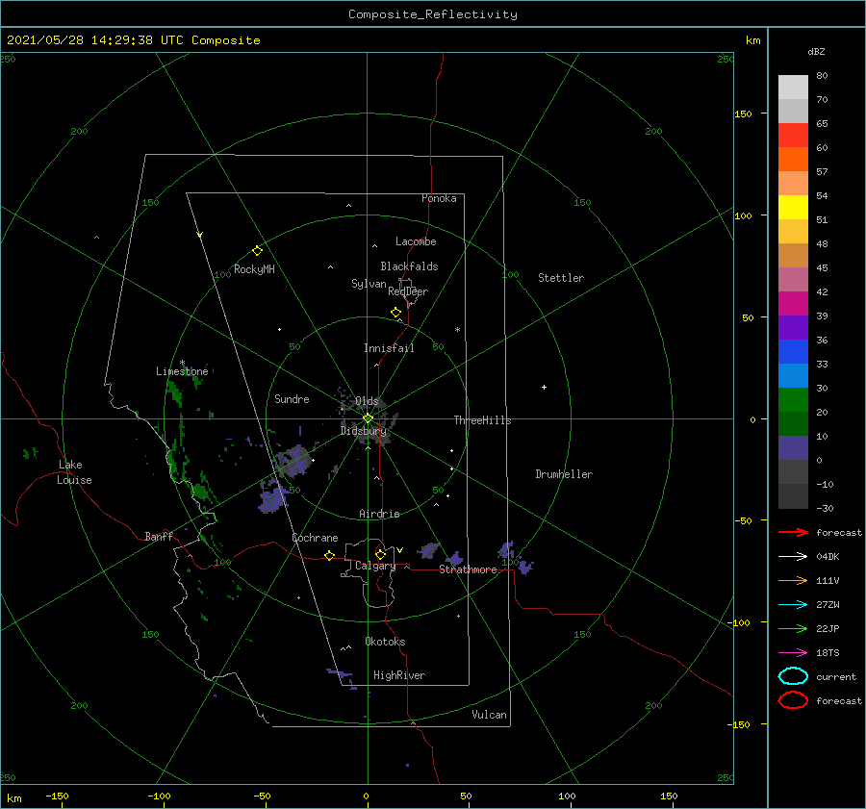Image resolution: width=866 pixels, height=809 pixels.
Task: Click the magenta 42–39 dBZ swatch
Action: click(x=793, y=304)
